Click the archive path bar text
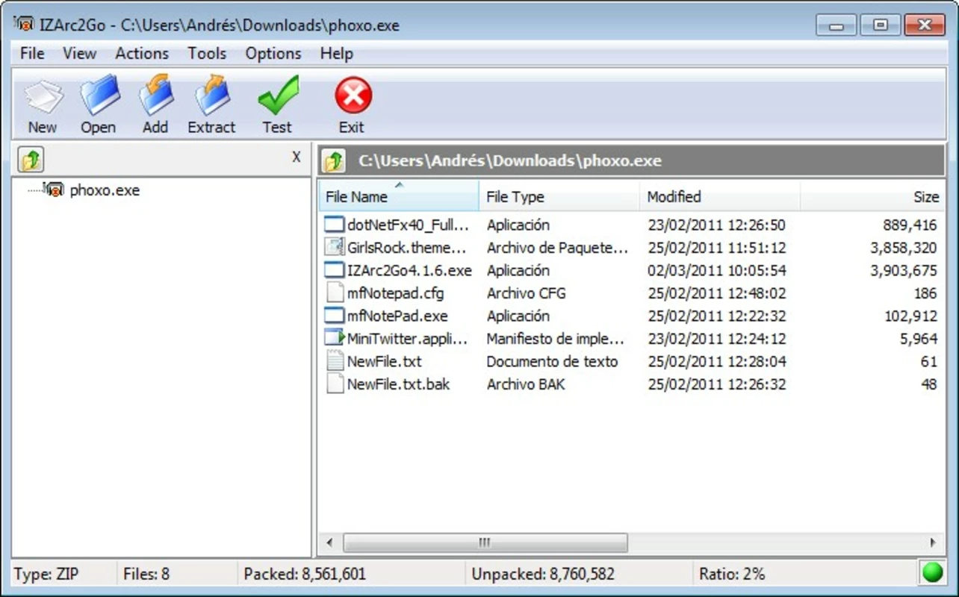 tap(509, 160)
